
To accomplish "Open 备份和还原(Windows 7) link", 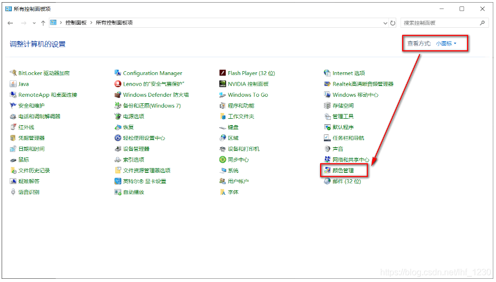I will (152, 106).
